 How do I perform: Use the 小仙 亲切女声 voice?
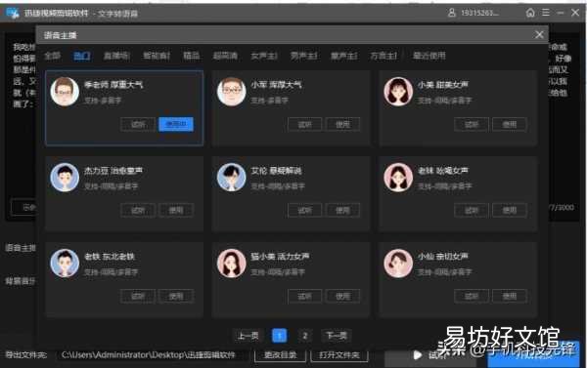pos(510,297)
